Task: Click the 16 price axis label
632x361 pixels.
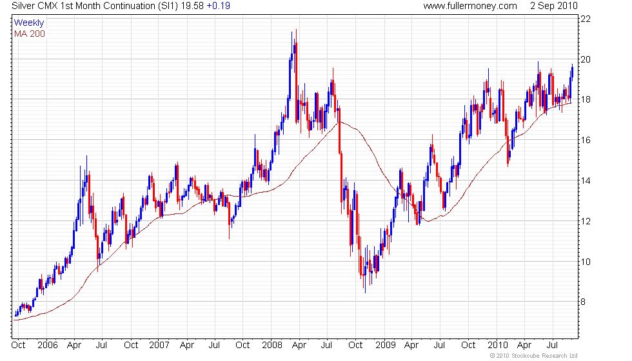Action: (x=586, y=141)
